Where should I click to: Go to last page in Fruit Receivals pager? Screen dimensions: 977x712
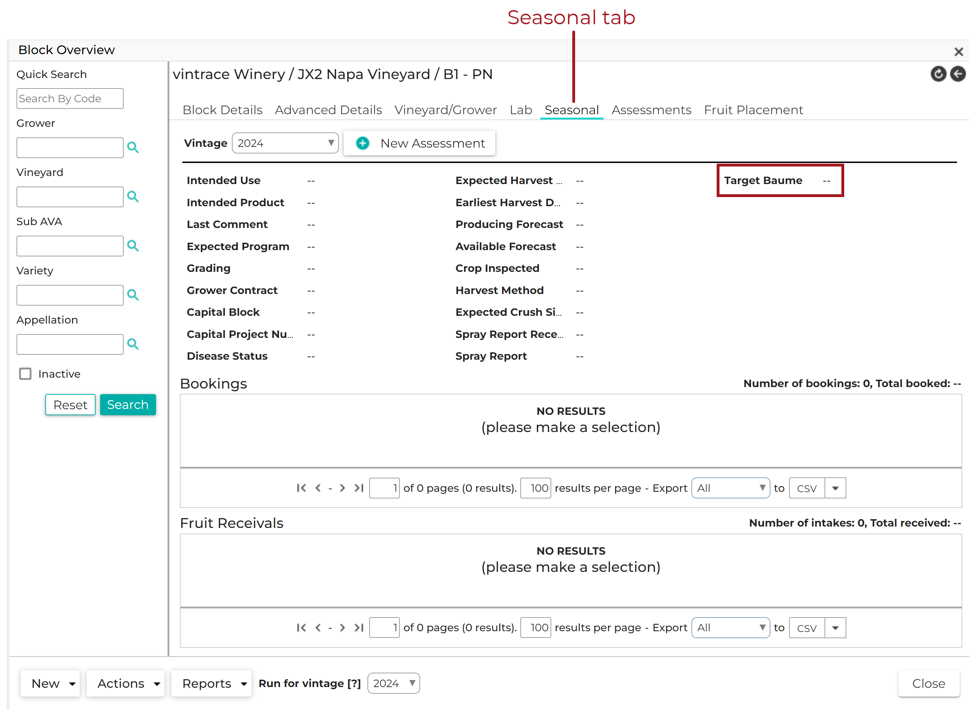(359, 628)
